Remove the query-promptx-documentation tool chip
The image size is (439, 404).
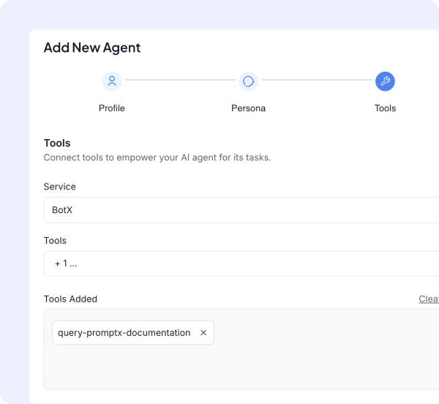[x=203, y=332]
